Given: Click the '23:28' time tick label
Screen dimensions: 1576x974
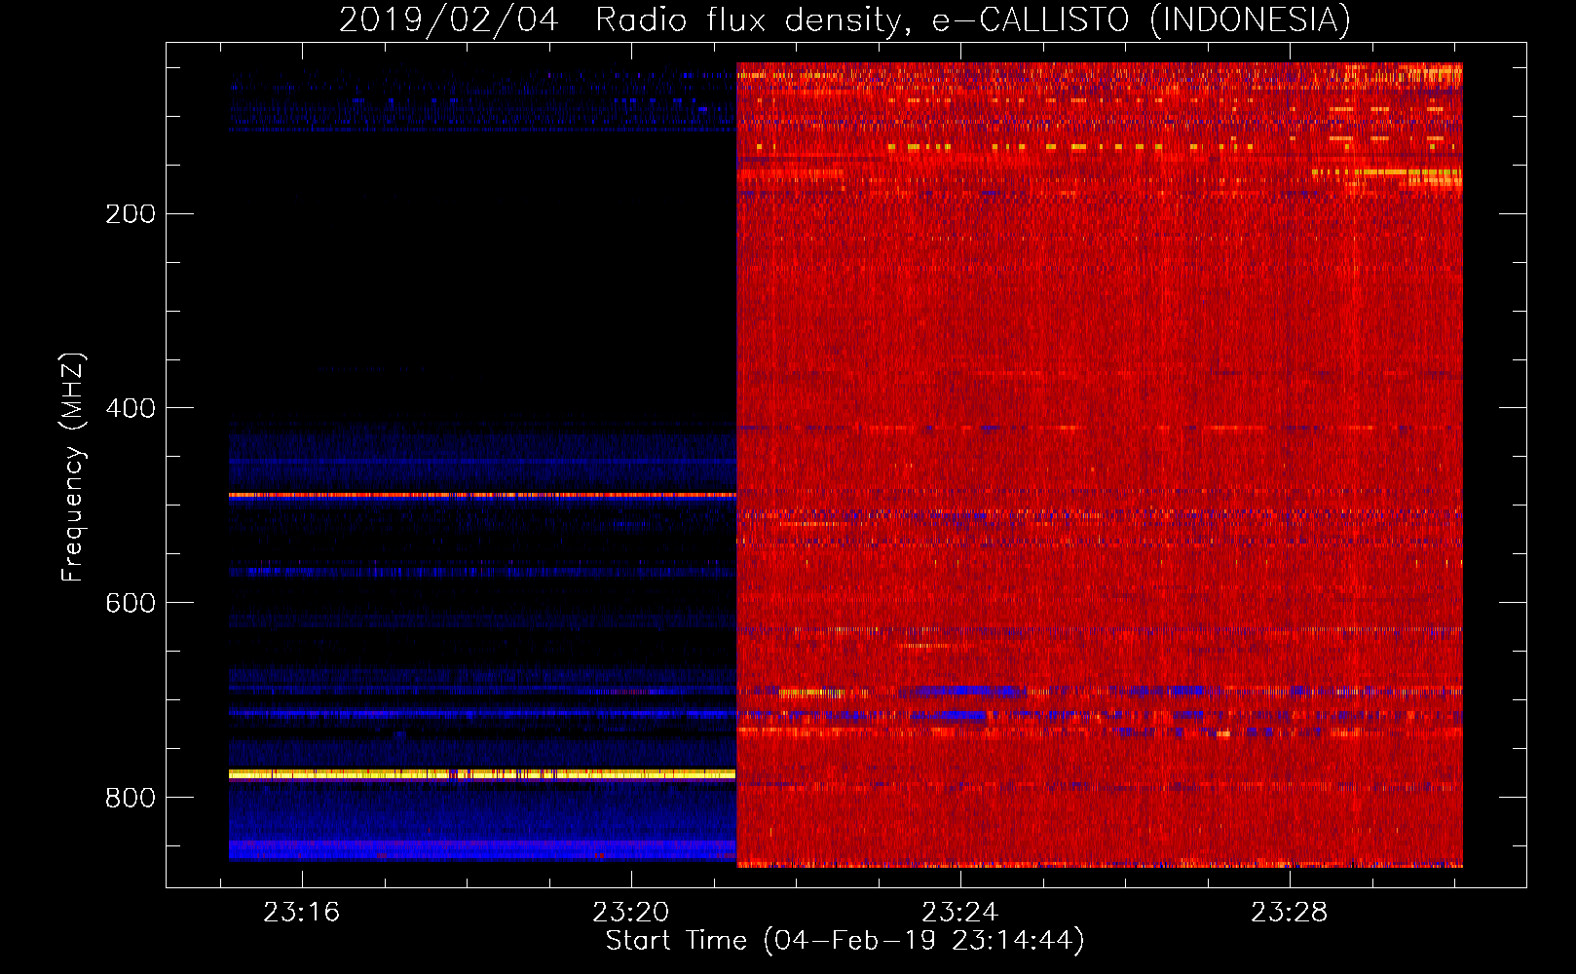Looking at the screenshot, I should click(x=1290, y=913).
